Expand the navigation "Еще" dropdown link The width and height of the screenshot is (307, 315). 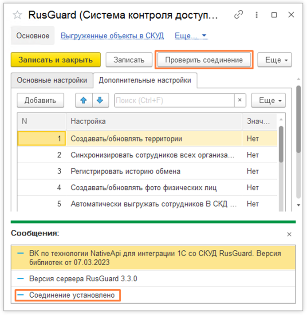coord(191,35)
